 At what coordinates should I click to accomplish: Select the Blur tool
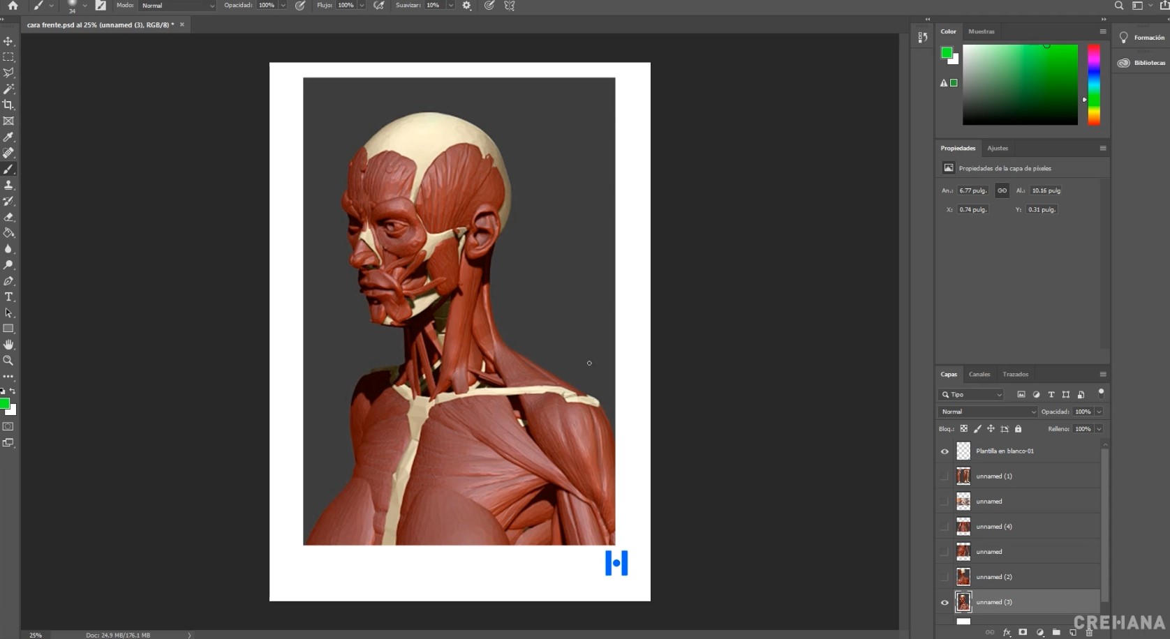pyautogui.click(x=8, y=249)
